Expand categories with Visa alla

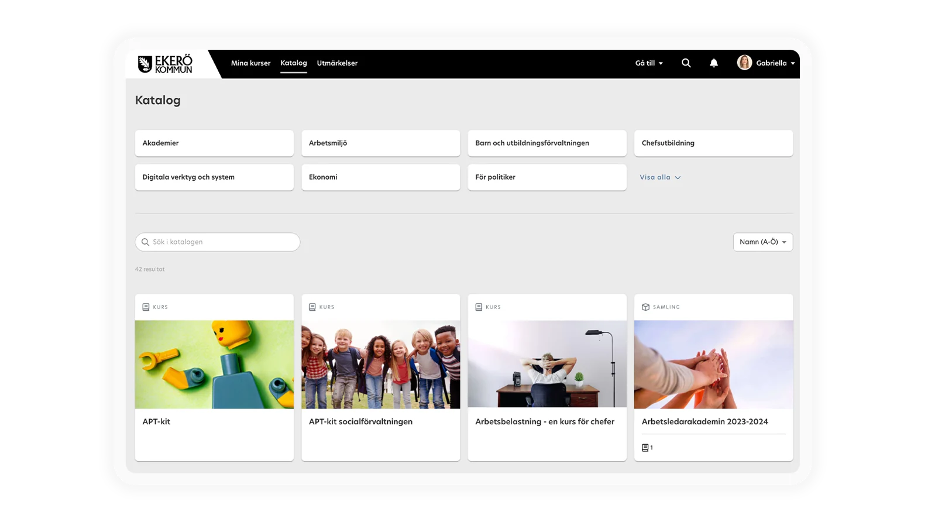click(x=660, y=177)
